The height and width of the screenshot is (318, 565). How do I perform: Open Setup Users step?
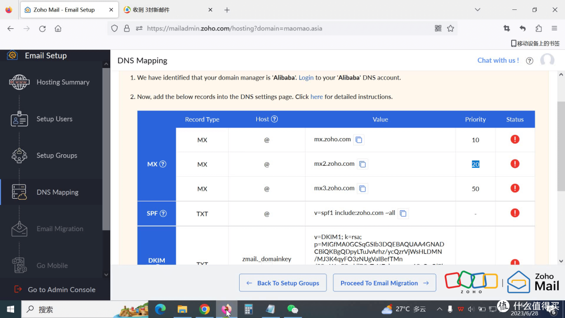click(x=51, y=119)
